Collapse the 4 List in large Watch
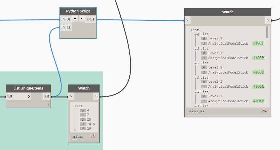Screen dimensions: 280x150 click(x=196, y=92)
